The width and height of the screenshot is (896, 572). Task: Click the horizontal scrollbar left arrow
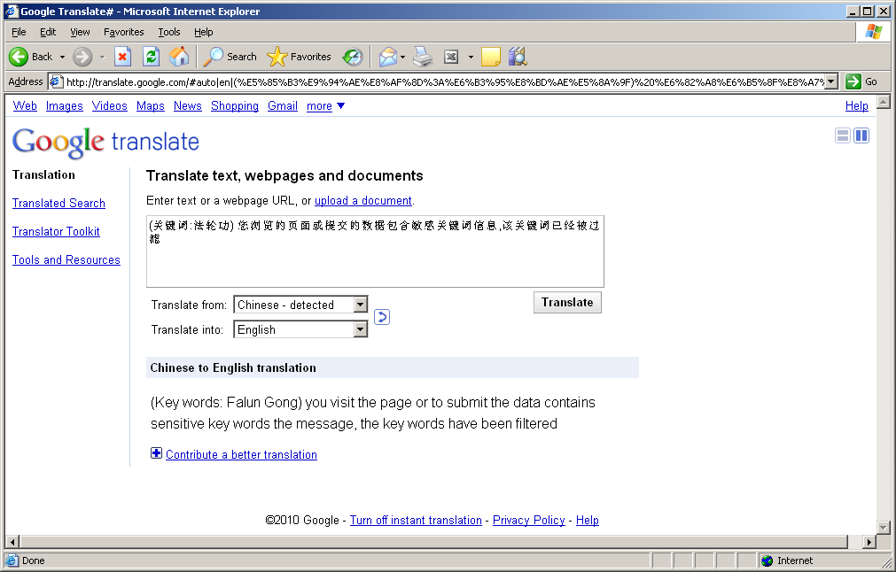coord(12,542)
